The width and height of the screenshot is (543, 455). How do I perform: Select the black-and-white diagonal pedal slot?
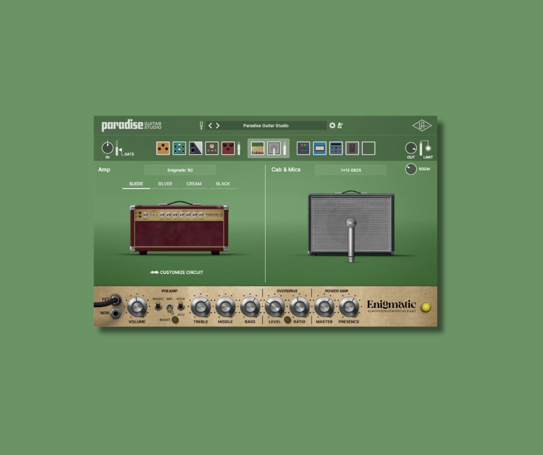point(196,148)
